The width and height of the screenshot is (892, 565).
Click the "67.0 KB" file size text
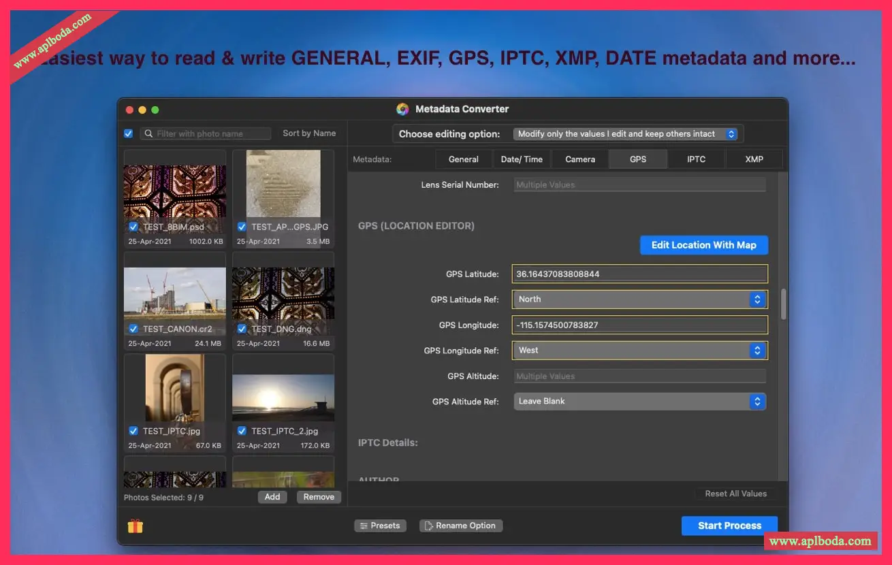coord(208,446)
